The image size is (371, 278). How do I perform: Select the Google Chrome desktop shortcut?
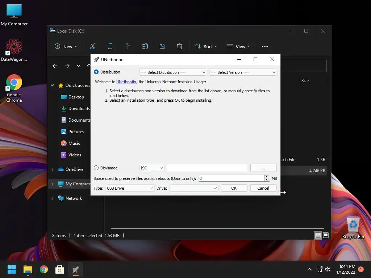pyautogui.click(x=14, y=88)
